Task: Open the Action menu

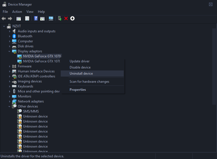Action: (17, 12)
